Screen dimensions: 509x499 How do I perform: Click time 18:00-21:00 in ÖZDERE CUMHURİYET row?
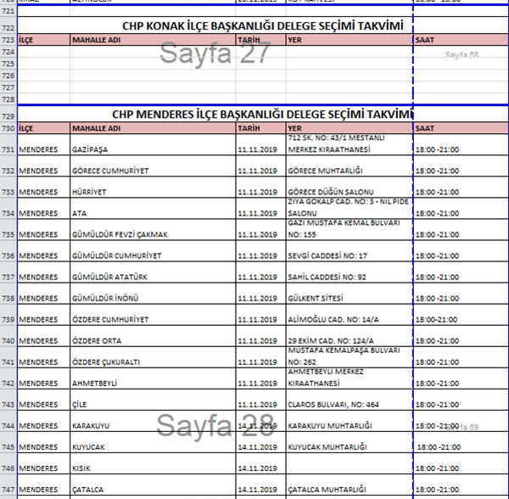pos(461,315)
